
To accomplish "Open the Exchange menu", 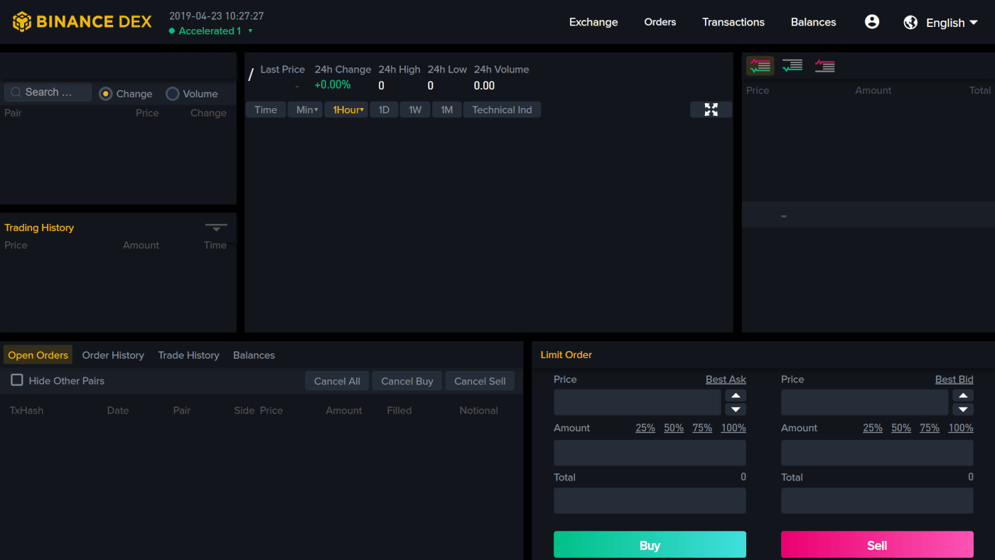I will pos(593,22).
